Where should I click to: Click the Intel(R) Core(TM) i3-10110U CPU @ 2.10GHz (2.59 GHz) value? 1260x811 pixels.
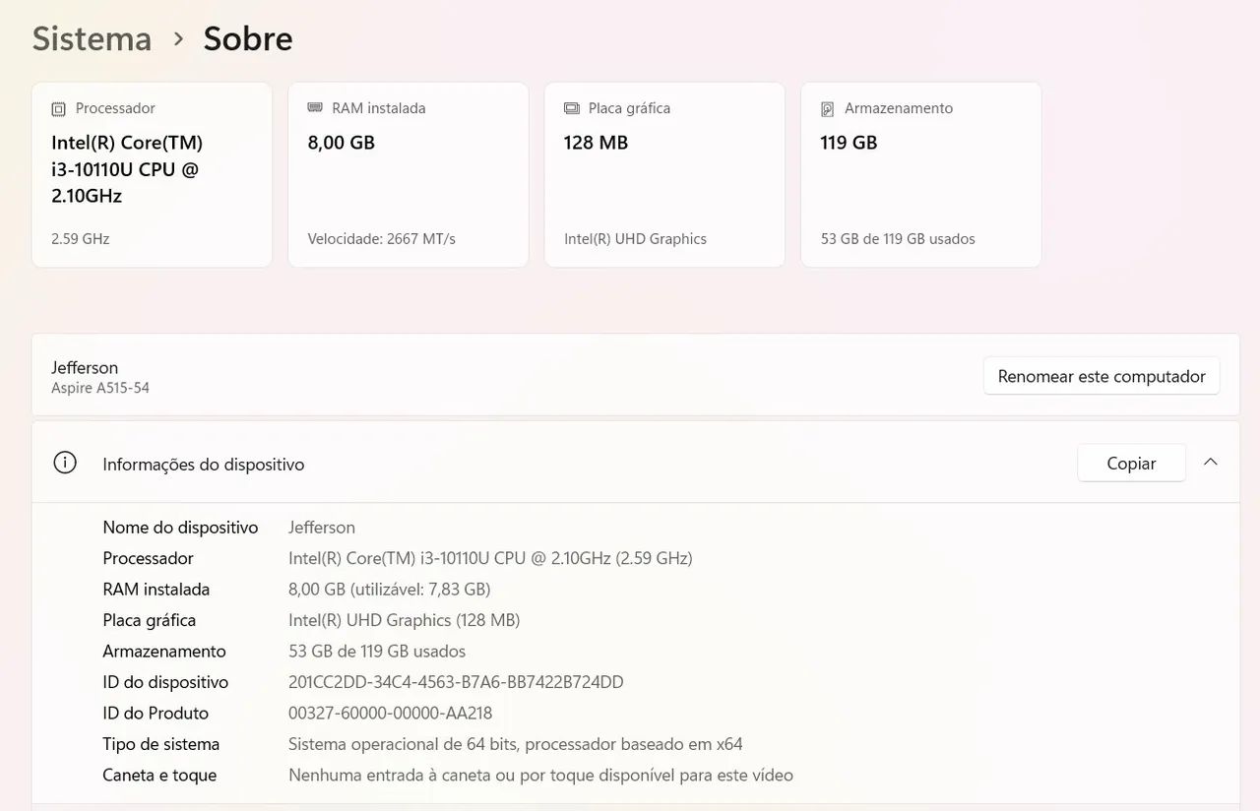[x=490, y=558]
